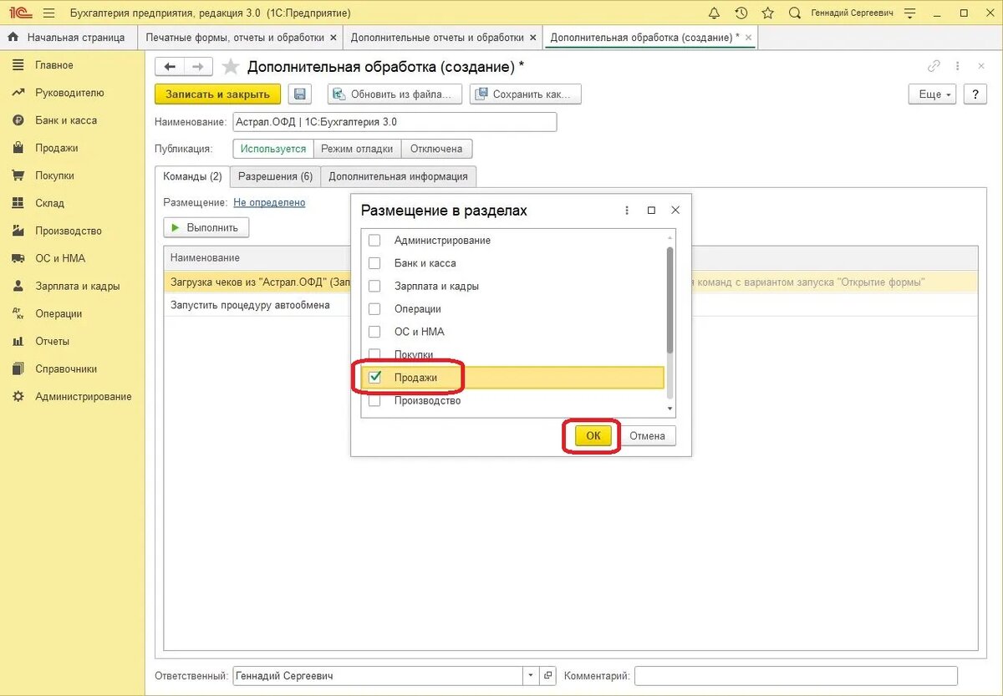Click the Не определено link
The width and height of the screenshot is (1003, 696).
click(269, 202)
